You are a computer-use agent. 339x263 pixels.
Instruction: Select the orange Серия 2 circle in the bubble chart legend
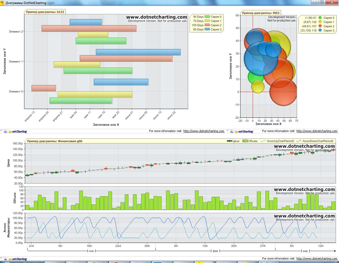point(320,26)
